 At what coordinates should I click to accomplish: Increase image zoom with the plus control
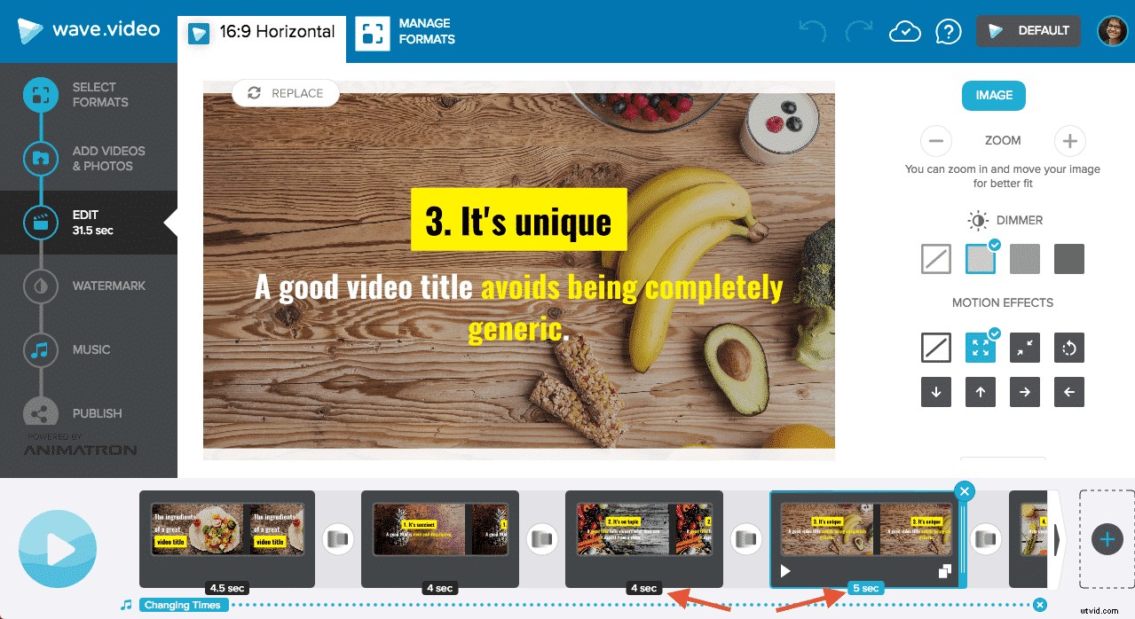click(1069, 141)
